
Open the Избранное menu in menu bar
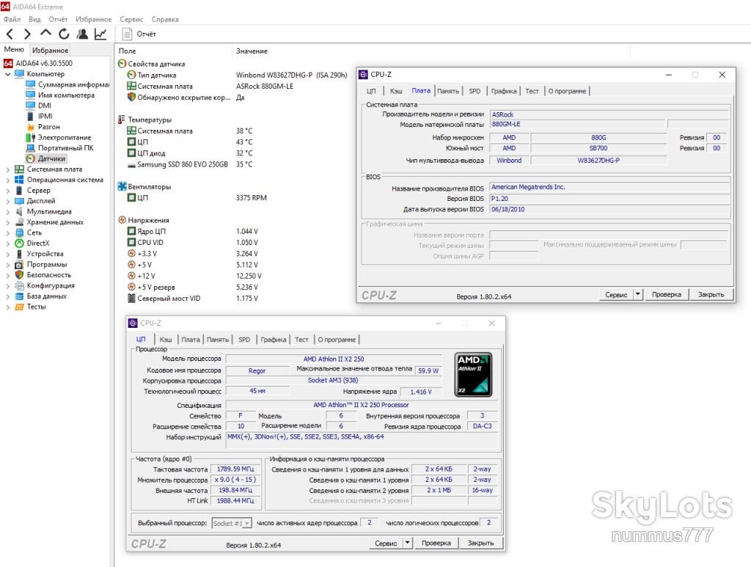pyautogui.click(x=93, y=19)
